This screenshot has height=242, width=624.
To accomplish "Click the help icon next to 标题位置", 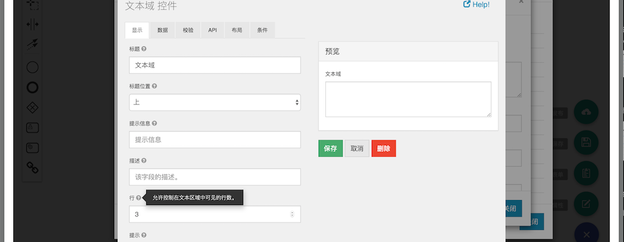I will point(154,86).
